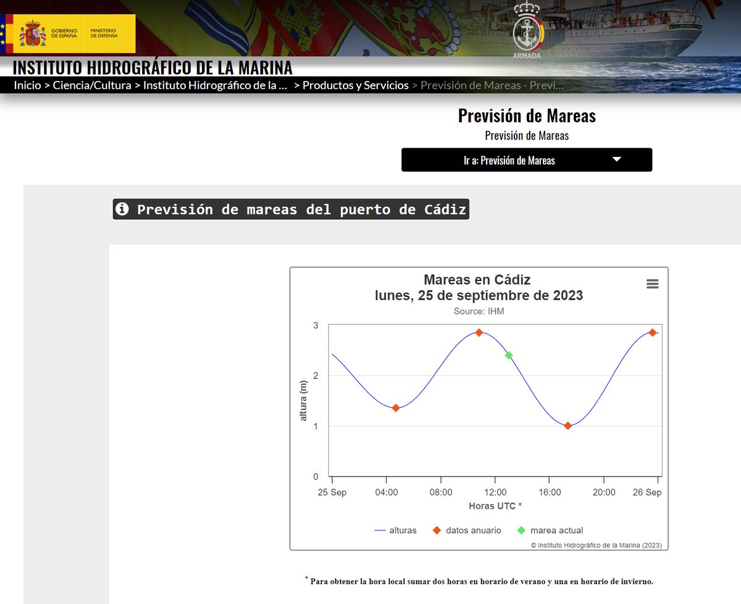
Task: Click the high tide marker near 26 Sep
Action: [652, 332]
